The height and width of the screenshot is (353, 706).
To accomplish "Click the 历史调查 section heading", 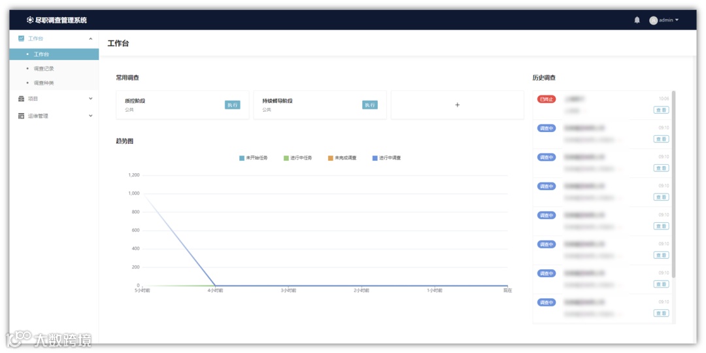I will pos(544,78).
